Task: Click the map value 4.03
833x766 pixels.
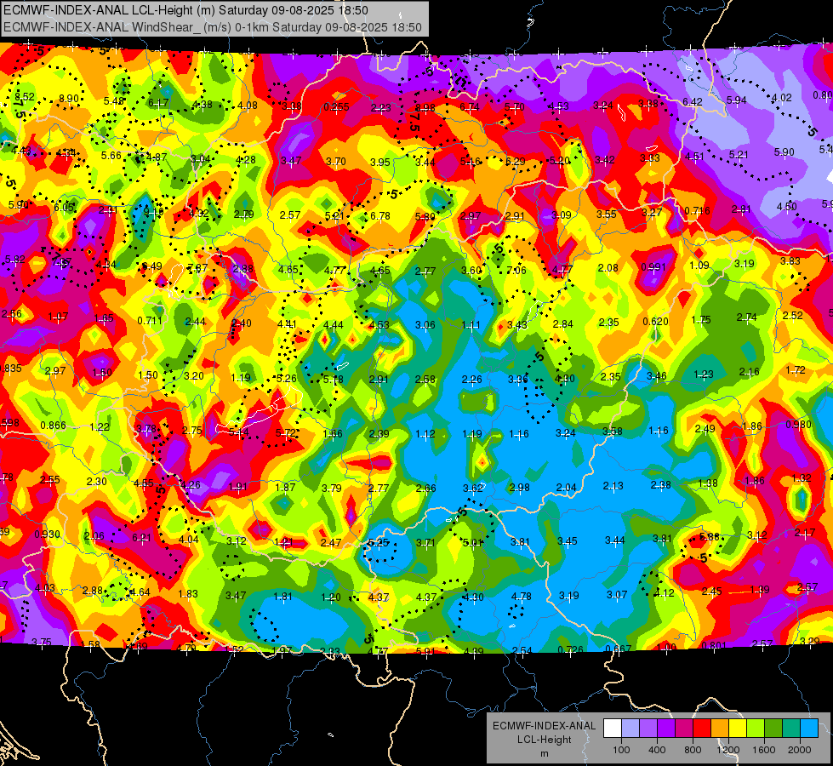Action: point(44,588)
